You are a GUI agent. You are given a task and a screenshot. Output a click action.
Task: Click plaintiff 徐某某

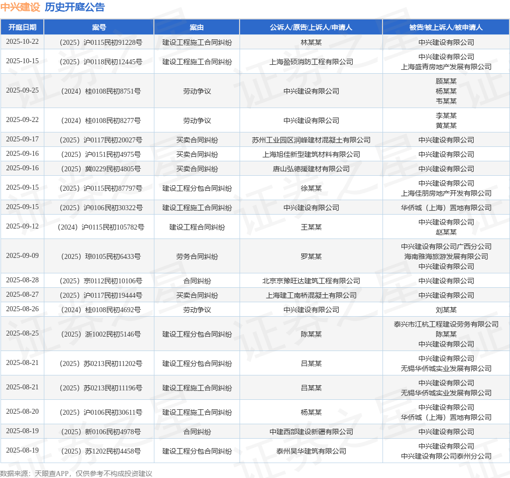[311, 188]
